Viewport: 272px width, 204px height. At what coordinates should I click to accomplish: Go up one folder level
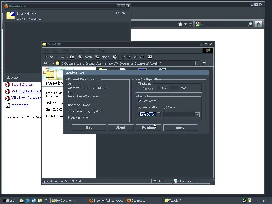[72, 57]
